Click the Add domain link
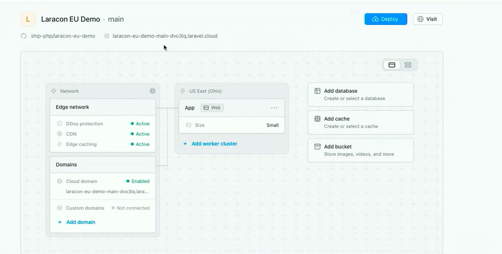 (81, 222)
